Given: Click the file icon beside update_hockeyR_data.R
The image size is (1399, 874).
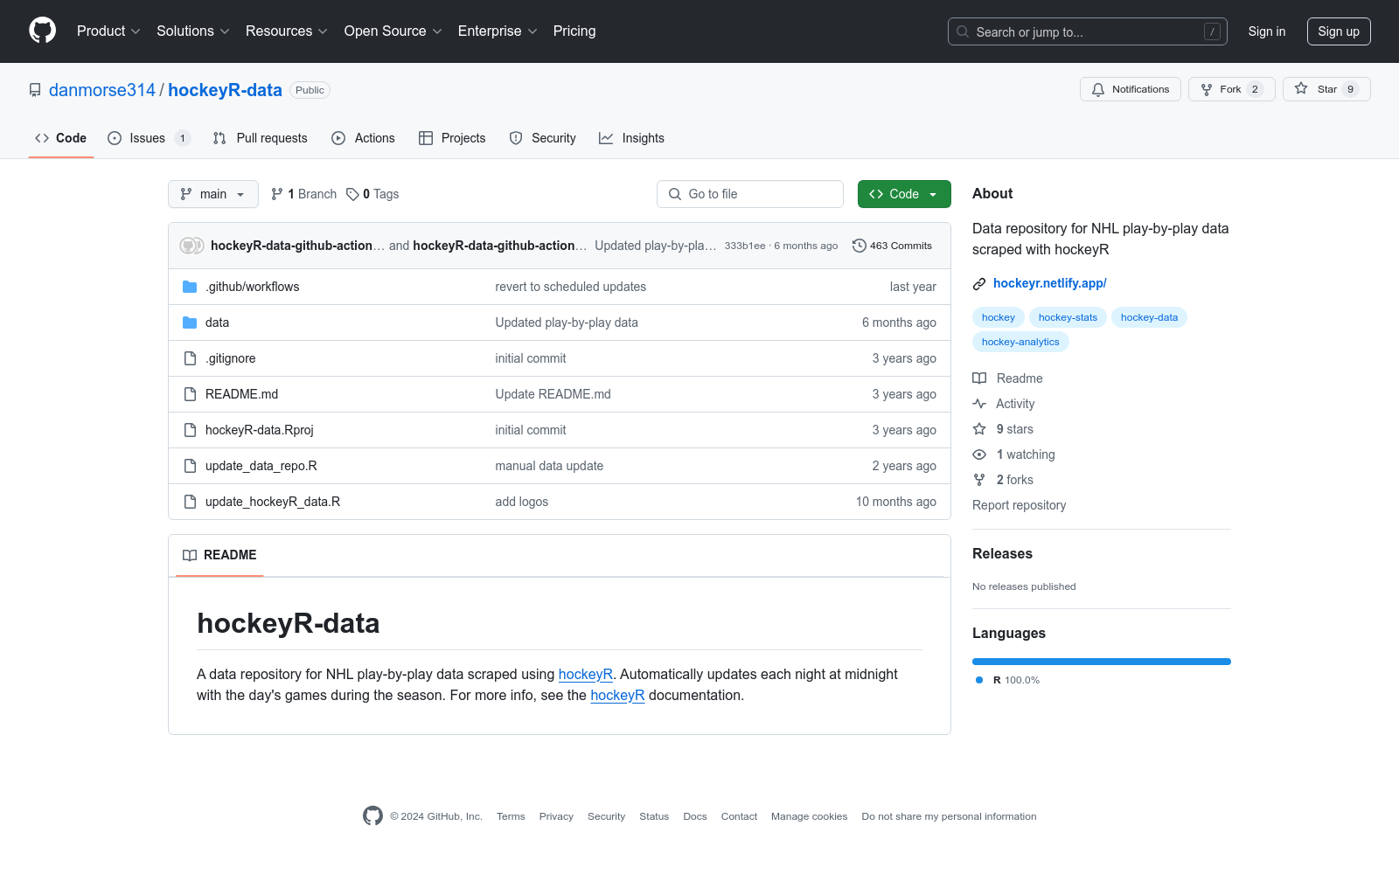Looking at the screenshot, I should 190,502.
